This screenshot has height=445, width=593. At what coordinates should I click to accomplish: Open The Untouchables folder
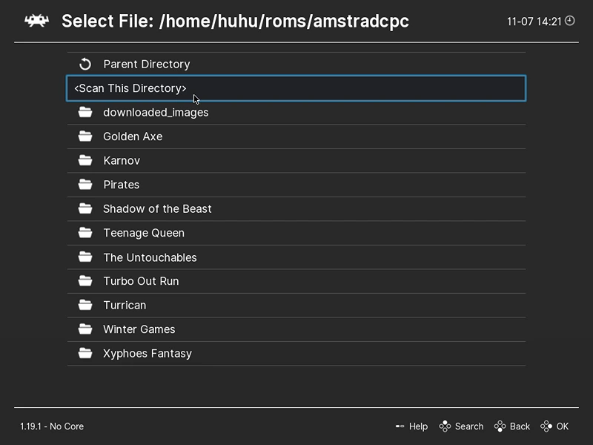click(296, 257)
